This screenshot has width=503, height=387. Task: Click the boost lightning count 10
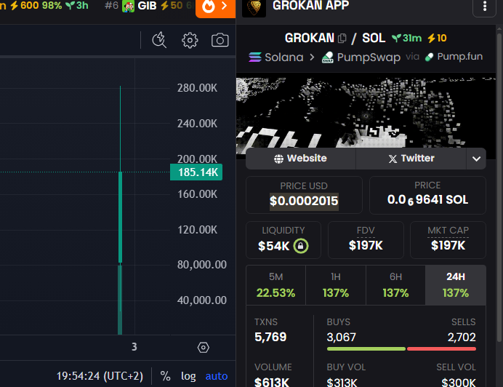click(437, 39)
